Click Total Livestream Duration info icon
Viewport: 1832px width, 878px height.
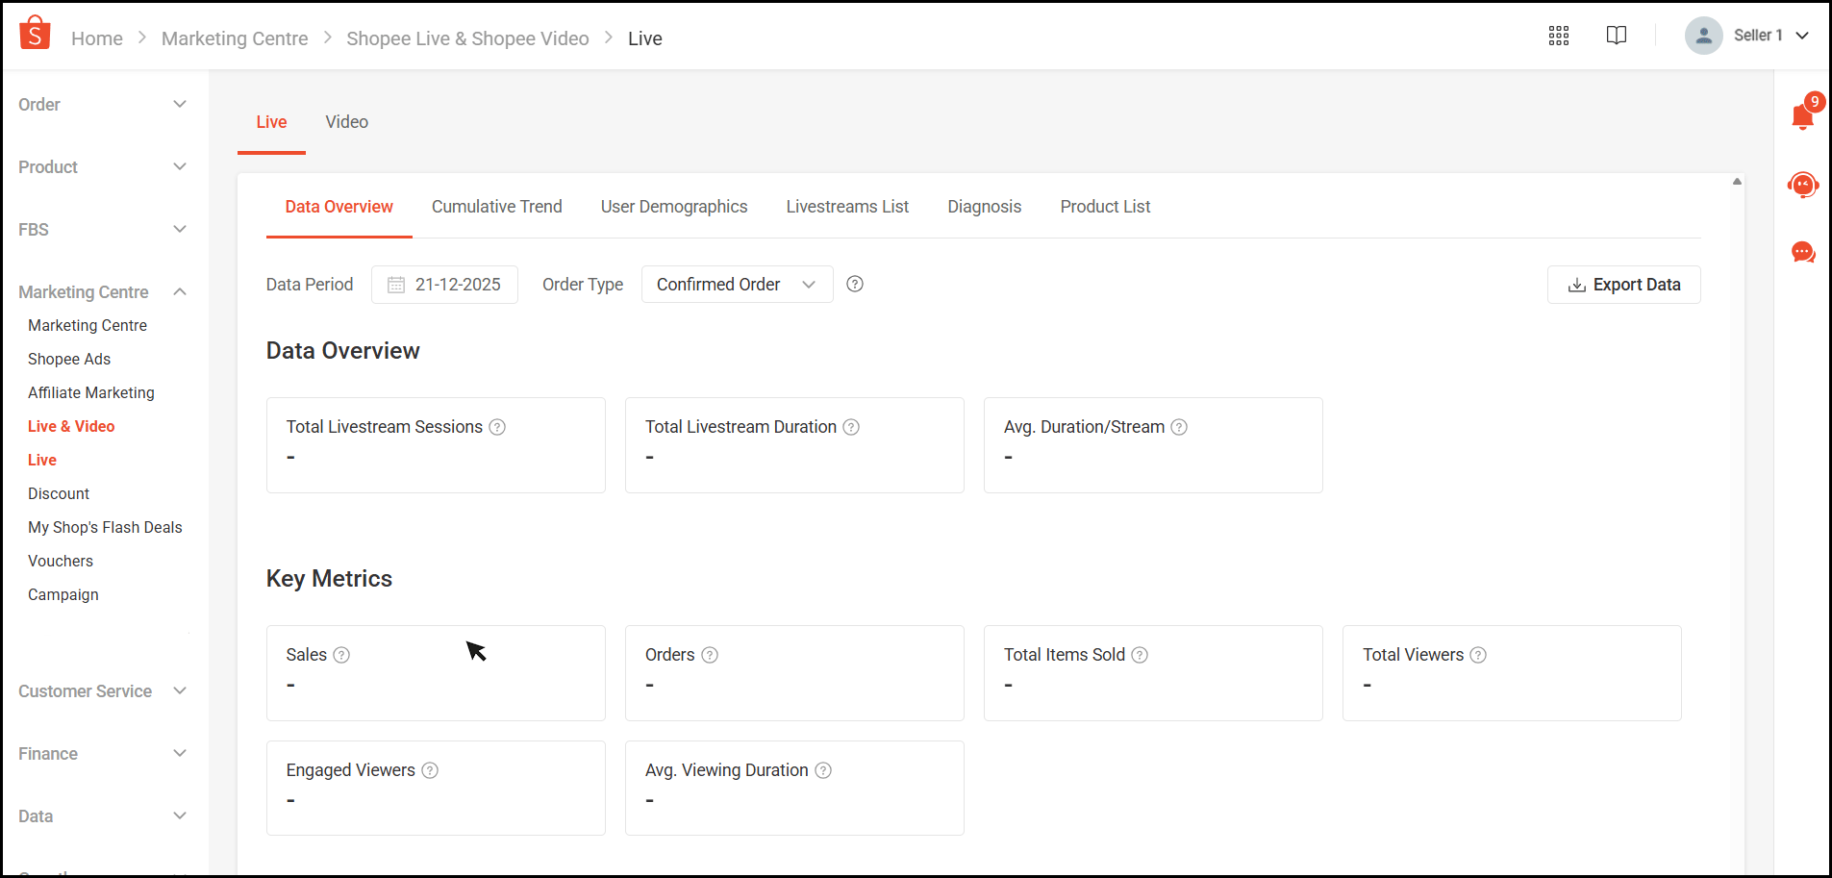click(851, 427)
